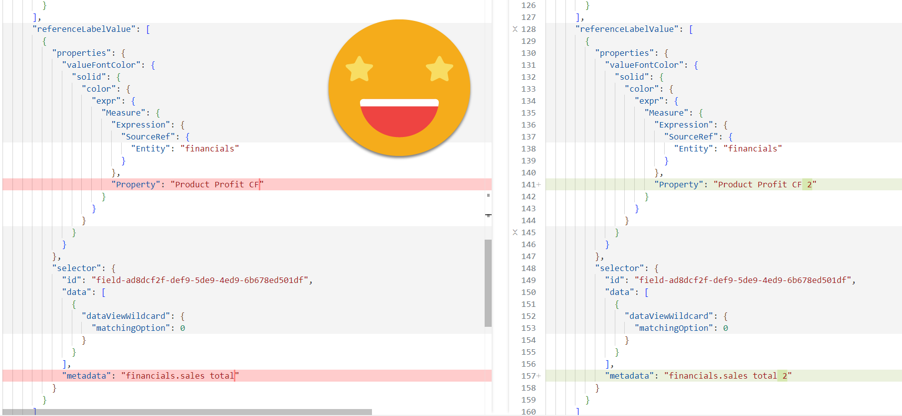Screen dimensions: 902x416
Task: Click the original pane's vertical scrollbar thumb
Action: tap(488, 283)
